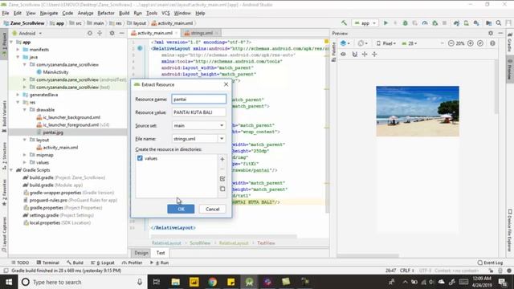Image resolution: width=514 pixels, height=289 pixels.
Task: Expand the manifests folder
Action: coord(18,50)
